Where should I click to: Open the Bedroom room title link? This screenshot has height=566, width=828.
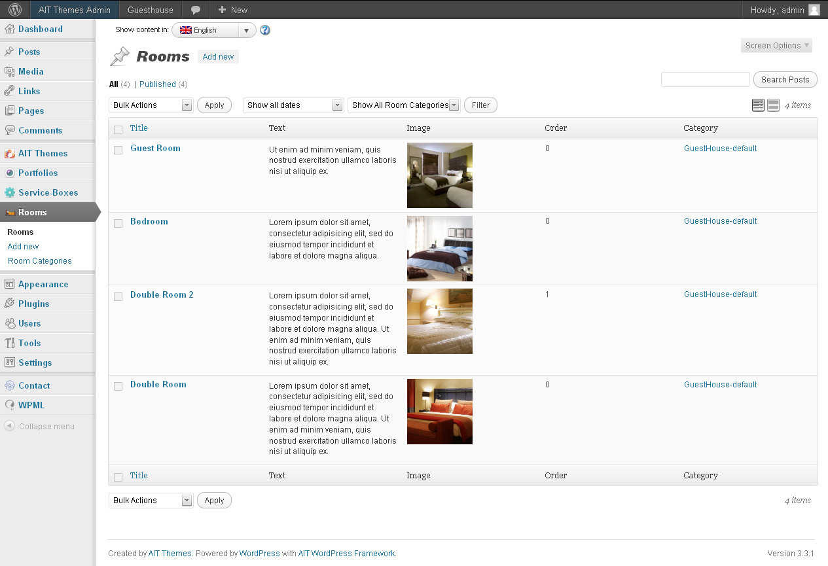point(149,221)
